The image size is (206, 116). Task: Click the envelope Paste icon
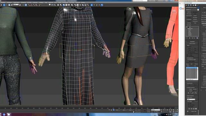(196, 93)
